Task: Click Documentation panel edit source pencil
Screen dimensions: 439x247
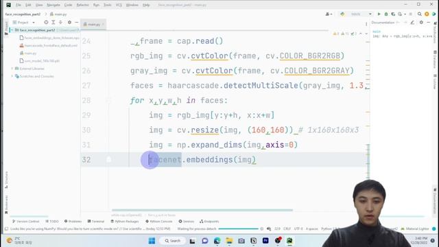Action: 412,23
